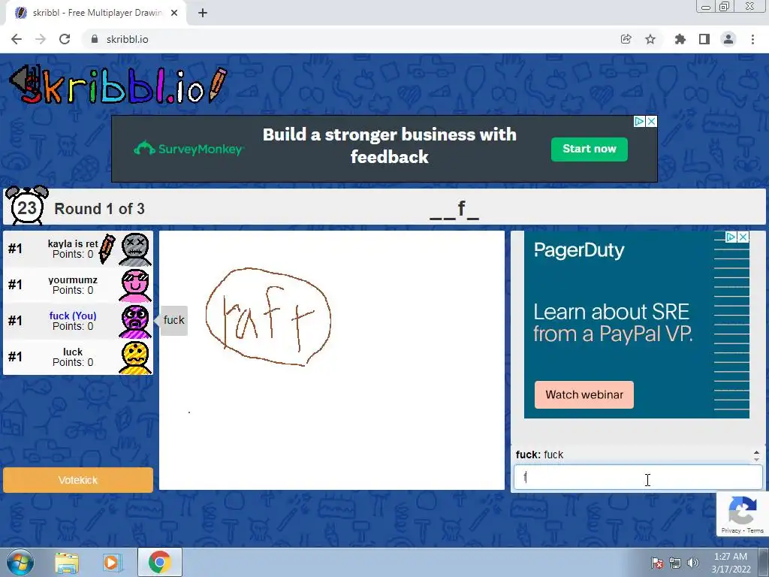
Task: Open reCAPTCHA Privacy link
Action: 731,530
